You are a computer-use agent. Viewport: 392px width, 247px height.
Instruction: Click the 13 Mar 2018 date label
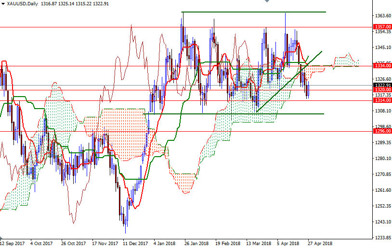point(259,243)
